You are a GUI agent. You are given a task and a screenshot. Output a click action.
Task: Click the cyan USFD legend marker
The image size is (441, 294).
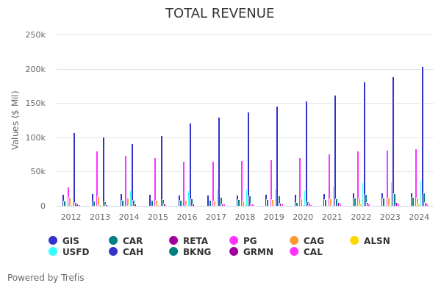(53, 252)
